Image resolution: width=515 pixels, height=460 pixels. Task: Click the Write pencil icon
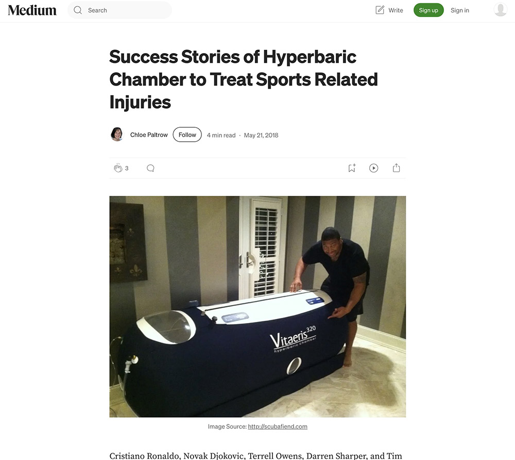pos(380,10)
